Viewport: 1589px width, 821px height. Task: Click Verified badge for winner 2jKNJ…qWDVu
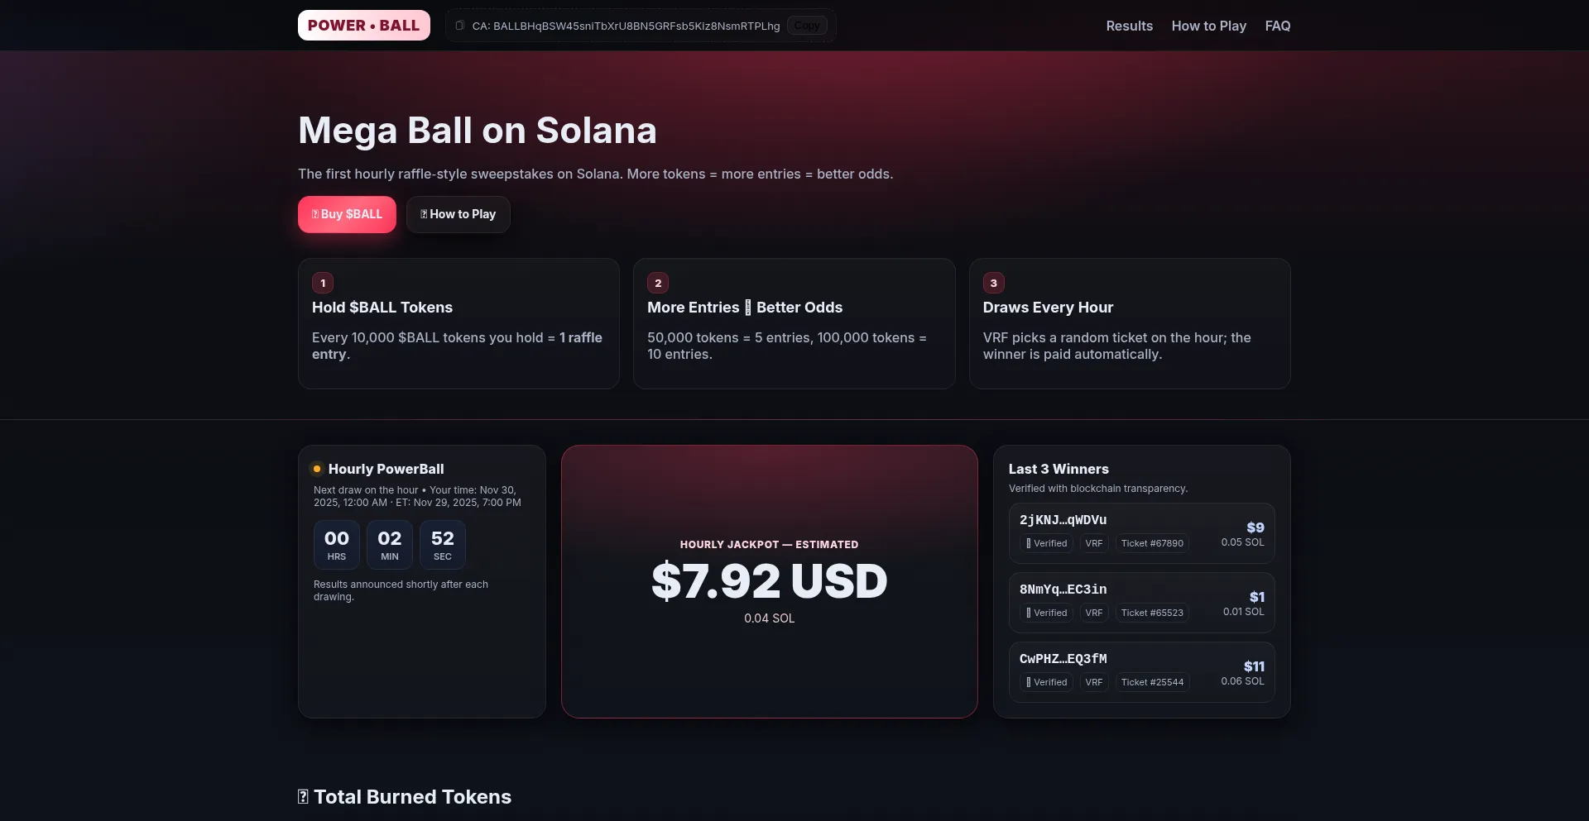pos(1047,543)
